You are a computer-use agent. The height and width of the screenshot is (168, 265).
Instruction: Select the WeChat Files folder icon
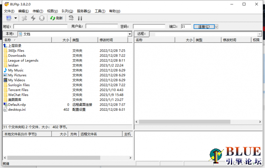tap(5, 95)
